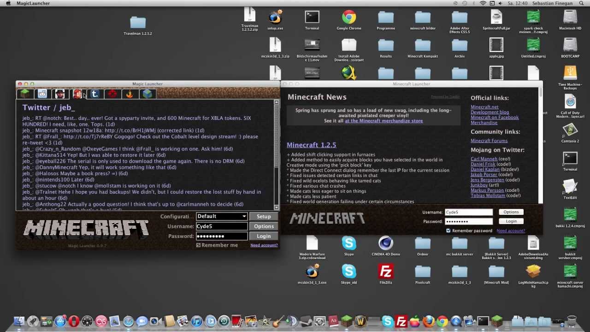Open the blue-green cube tab in Magic Launcher
590x332 pixels.
147,94
